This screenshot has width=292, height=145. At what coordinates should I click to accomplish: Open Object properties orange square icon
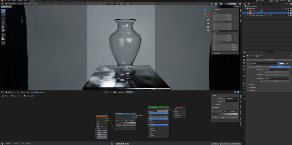tap(244, 80)
